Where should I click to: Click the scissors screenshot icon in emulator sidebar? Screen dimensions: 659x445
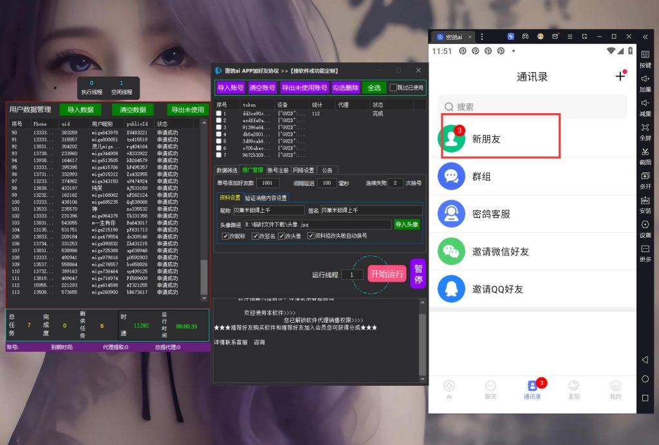coord(645,152)
